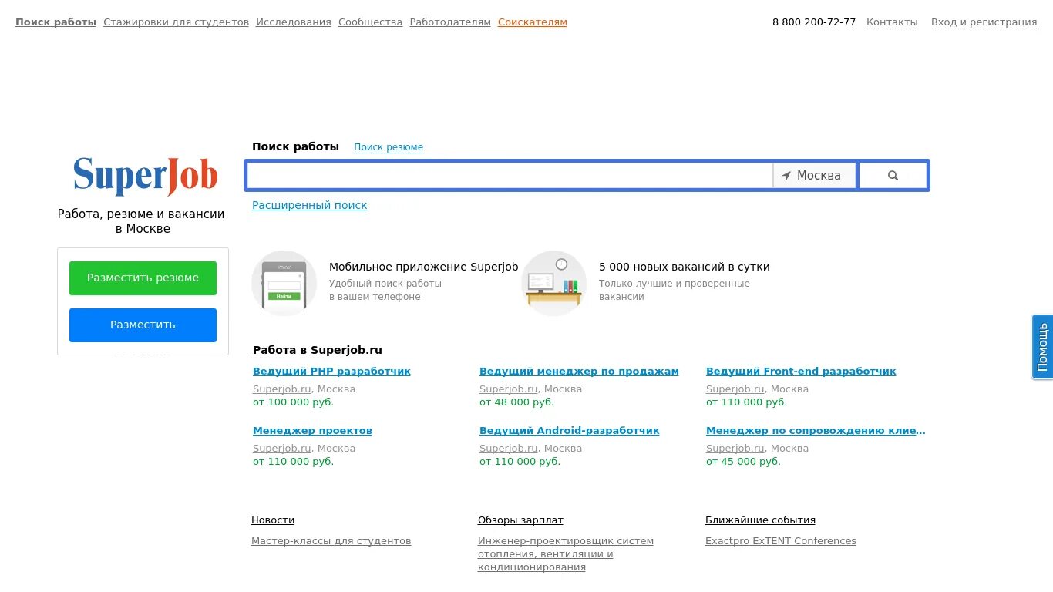Open Обзоры зарплат section link
Screen dimensions: 1053x592
(x=520, y=520)
